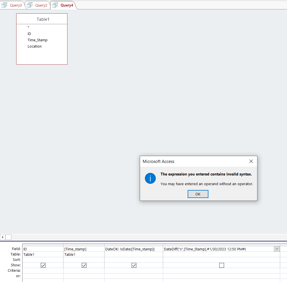The height and width of the screenshot is (282, 287).
Task: Click the horizontal scrollbar thumb
Action: tap(9, 237)
